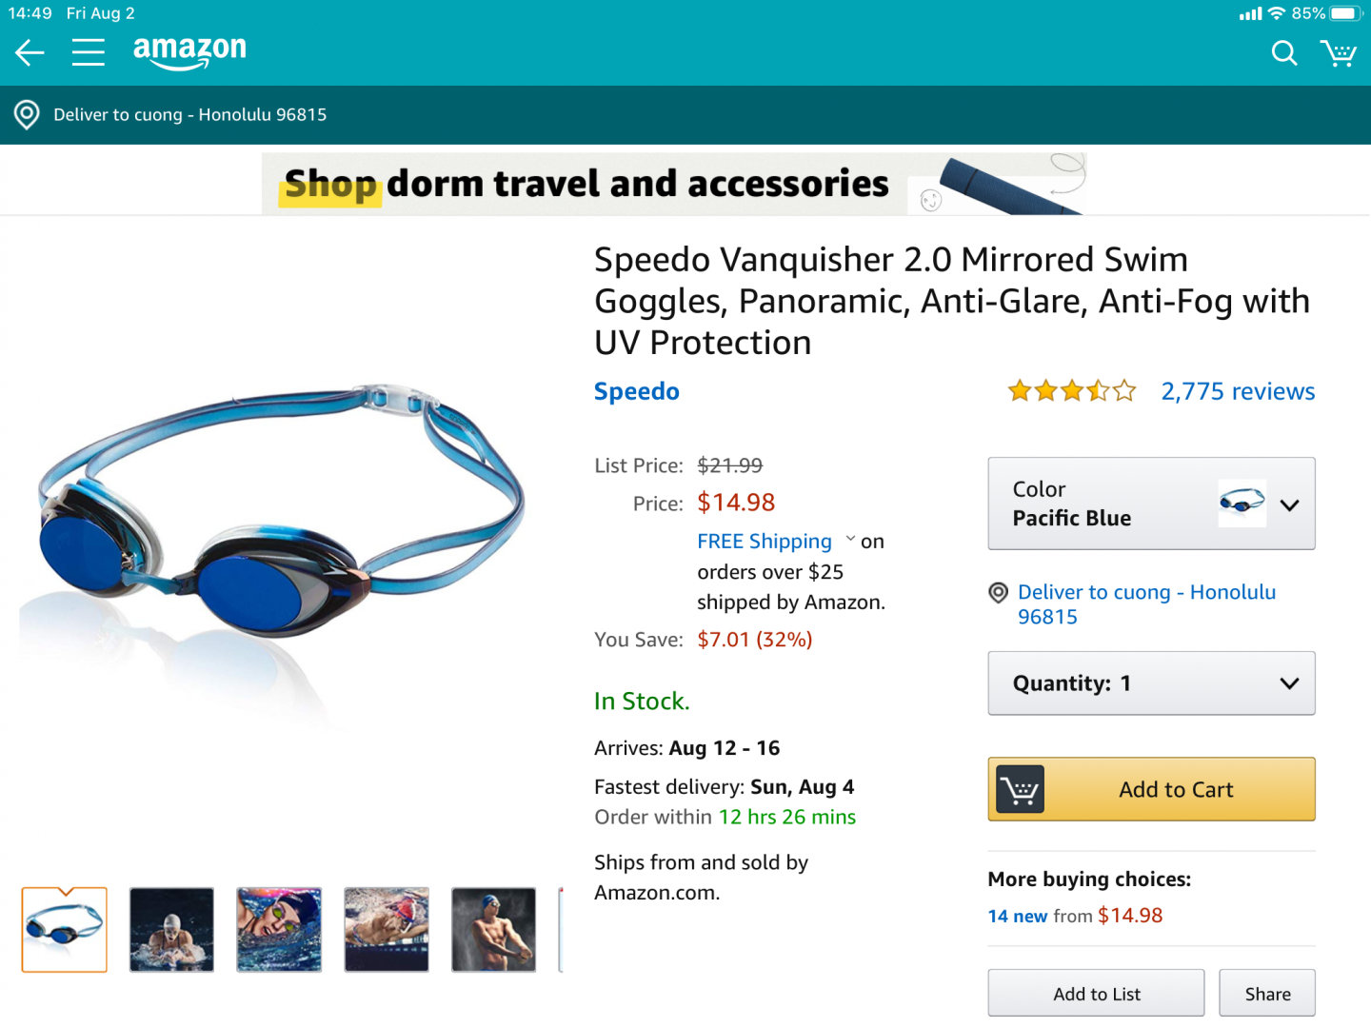Screen dimensions: 1371x1028
Task: View the standing male swimmer thumbnail
Action: coord(493,929)
